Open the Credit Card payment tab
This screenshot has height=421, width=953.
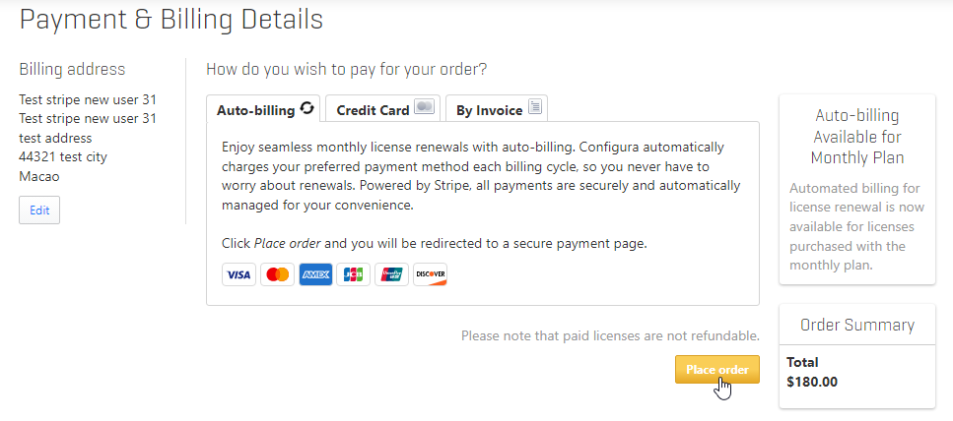[383, 108]
